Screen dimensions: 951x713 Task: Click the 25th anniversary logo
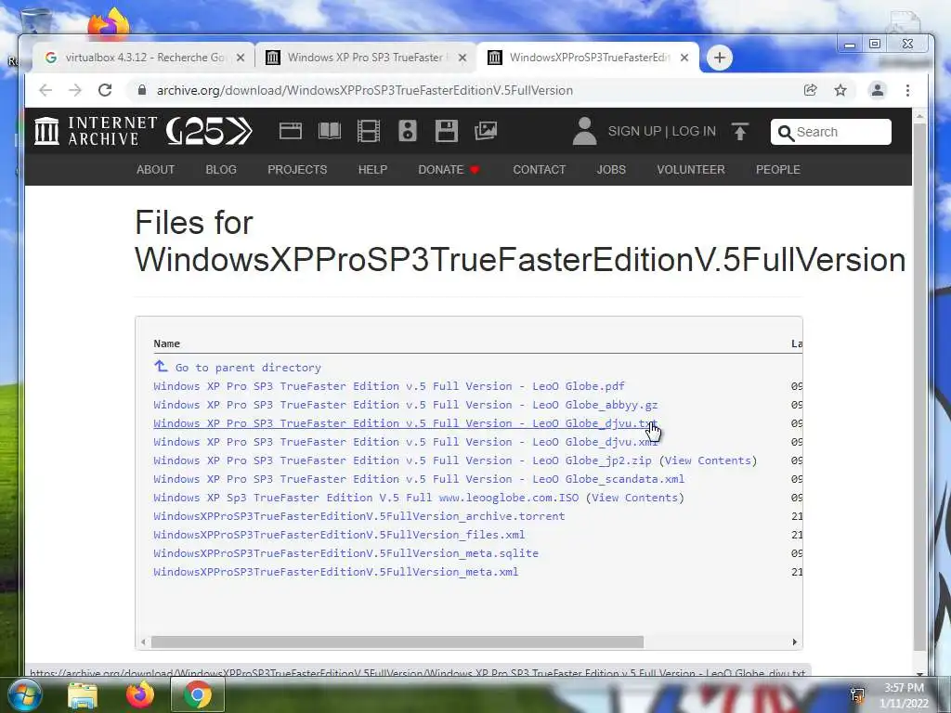[209, 131]
